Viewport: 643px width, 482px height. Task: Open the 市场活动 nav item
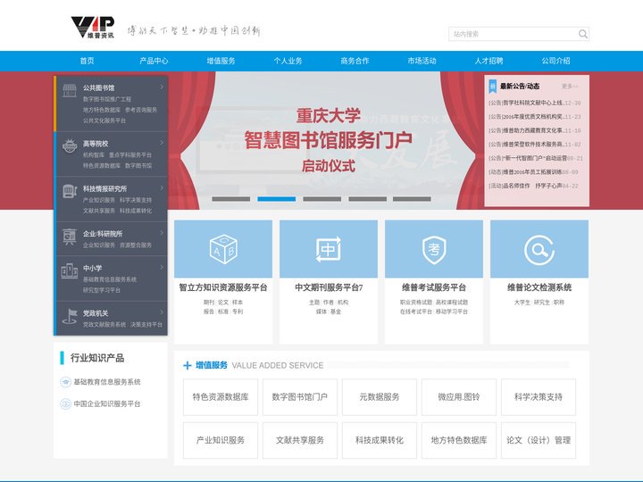(x=422, y=61)
